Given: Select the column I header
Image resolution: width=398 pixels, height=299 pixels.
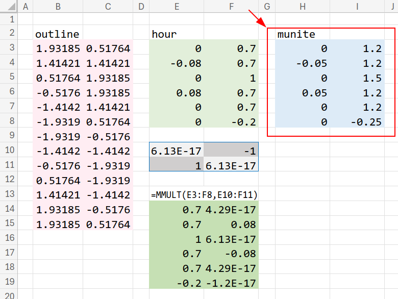Looking at the screenshot, I should pyautogui.click(x=357, y=7).
